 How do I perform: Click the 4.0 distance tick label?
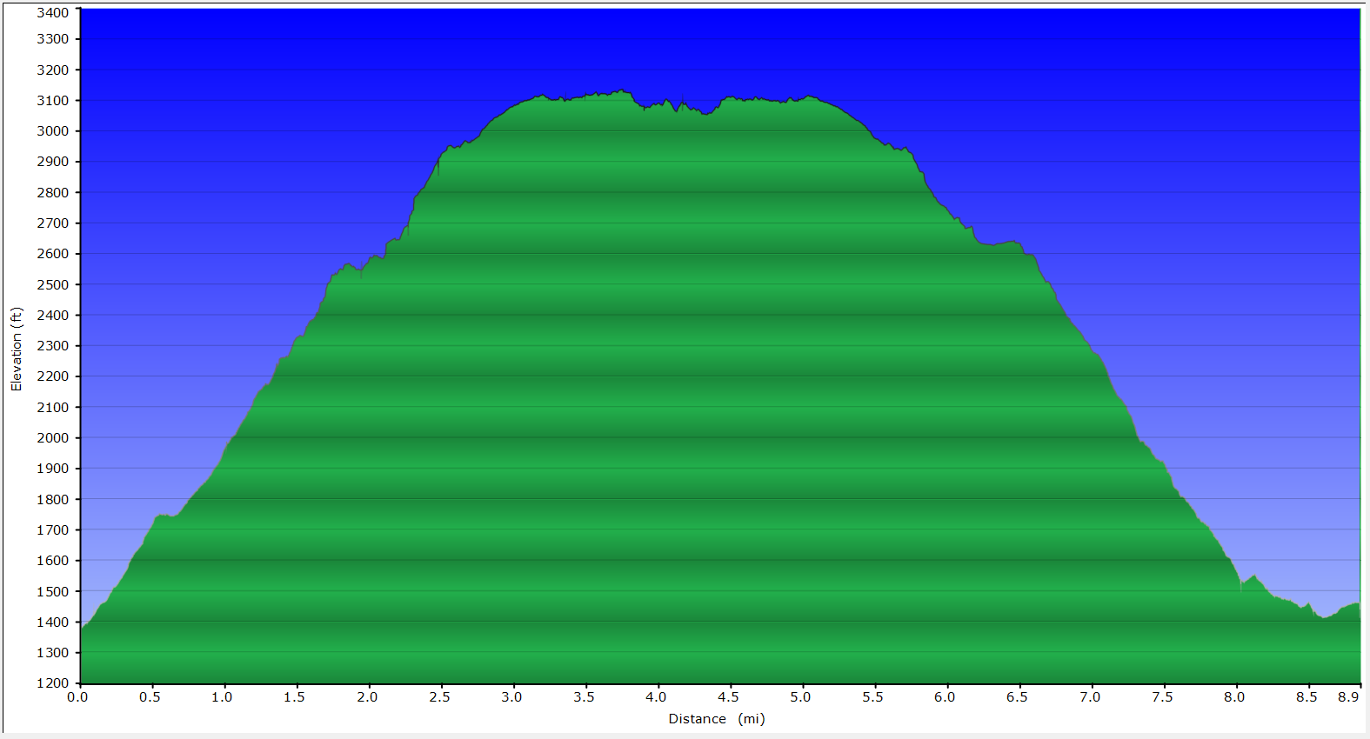(x=656, y=697)
